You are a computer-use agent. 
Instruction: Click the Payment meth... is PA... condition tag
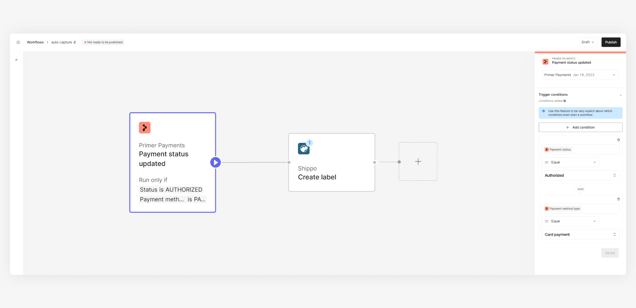point(173,199)
